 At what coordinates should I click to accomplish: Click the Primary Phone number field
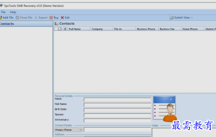(117, 130)
